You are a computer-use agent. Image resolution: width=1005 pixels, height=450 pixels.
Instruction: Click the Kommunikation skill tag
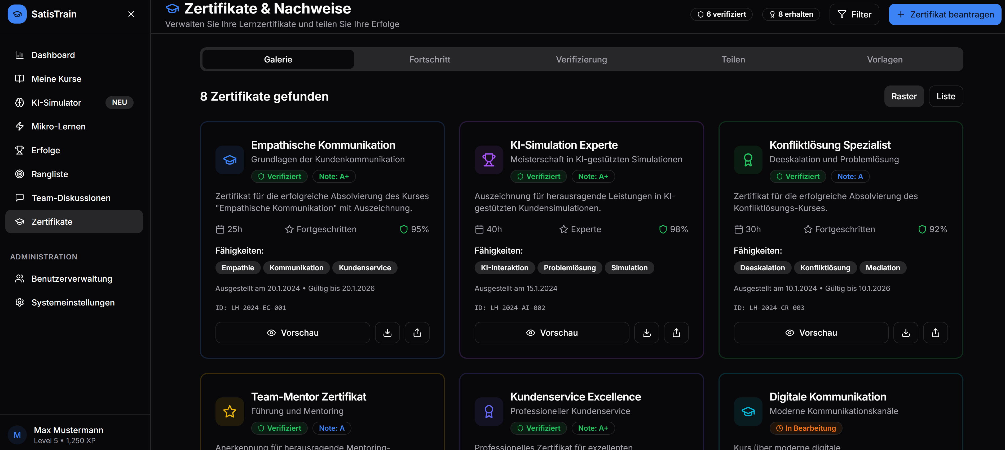[x=297, y=268]
